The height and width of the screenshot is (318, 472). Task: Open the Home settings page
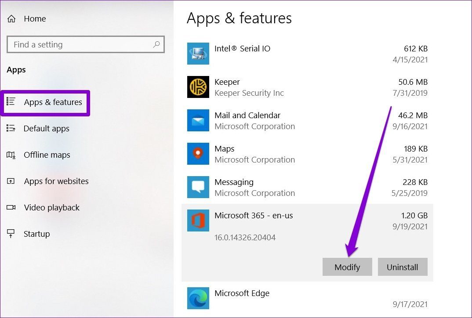pos(35,18)
